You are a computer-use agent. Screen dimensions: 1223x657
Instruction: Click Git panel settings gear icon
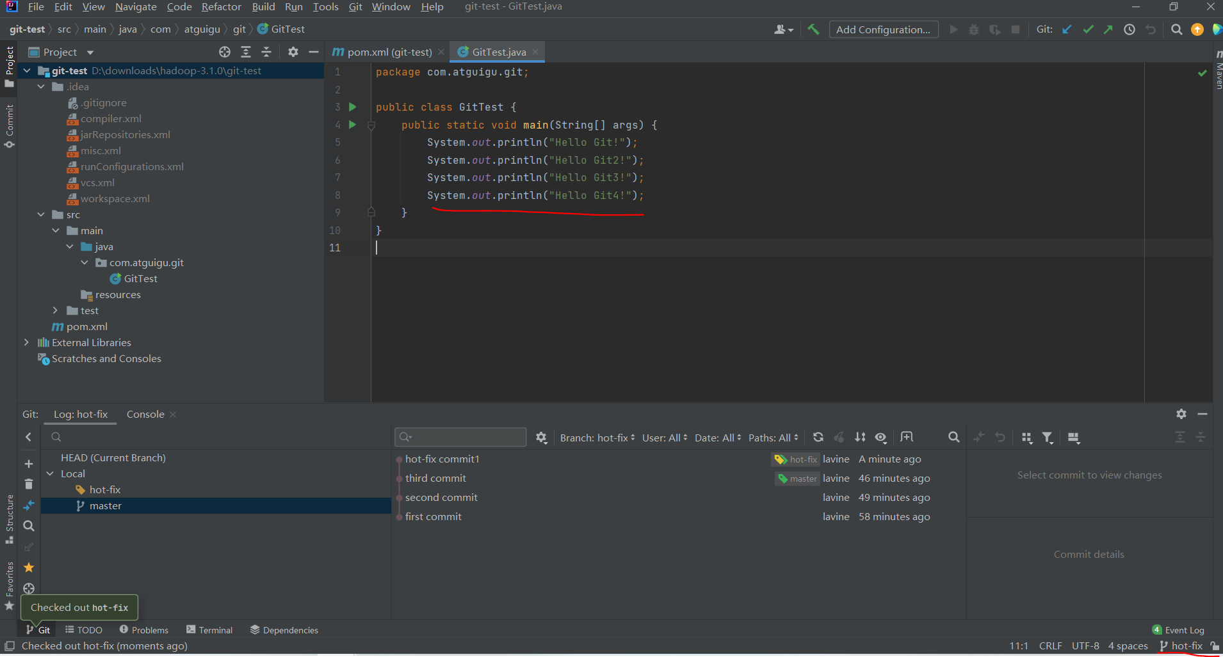pos(1181,414)
